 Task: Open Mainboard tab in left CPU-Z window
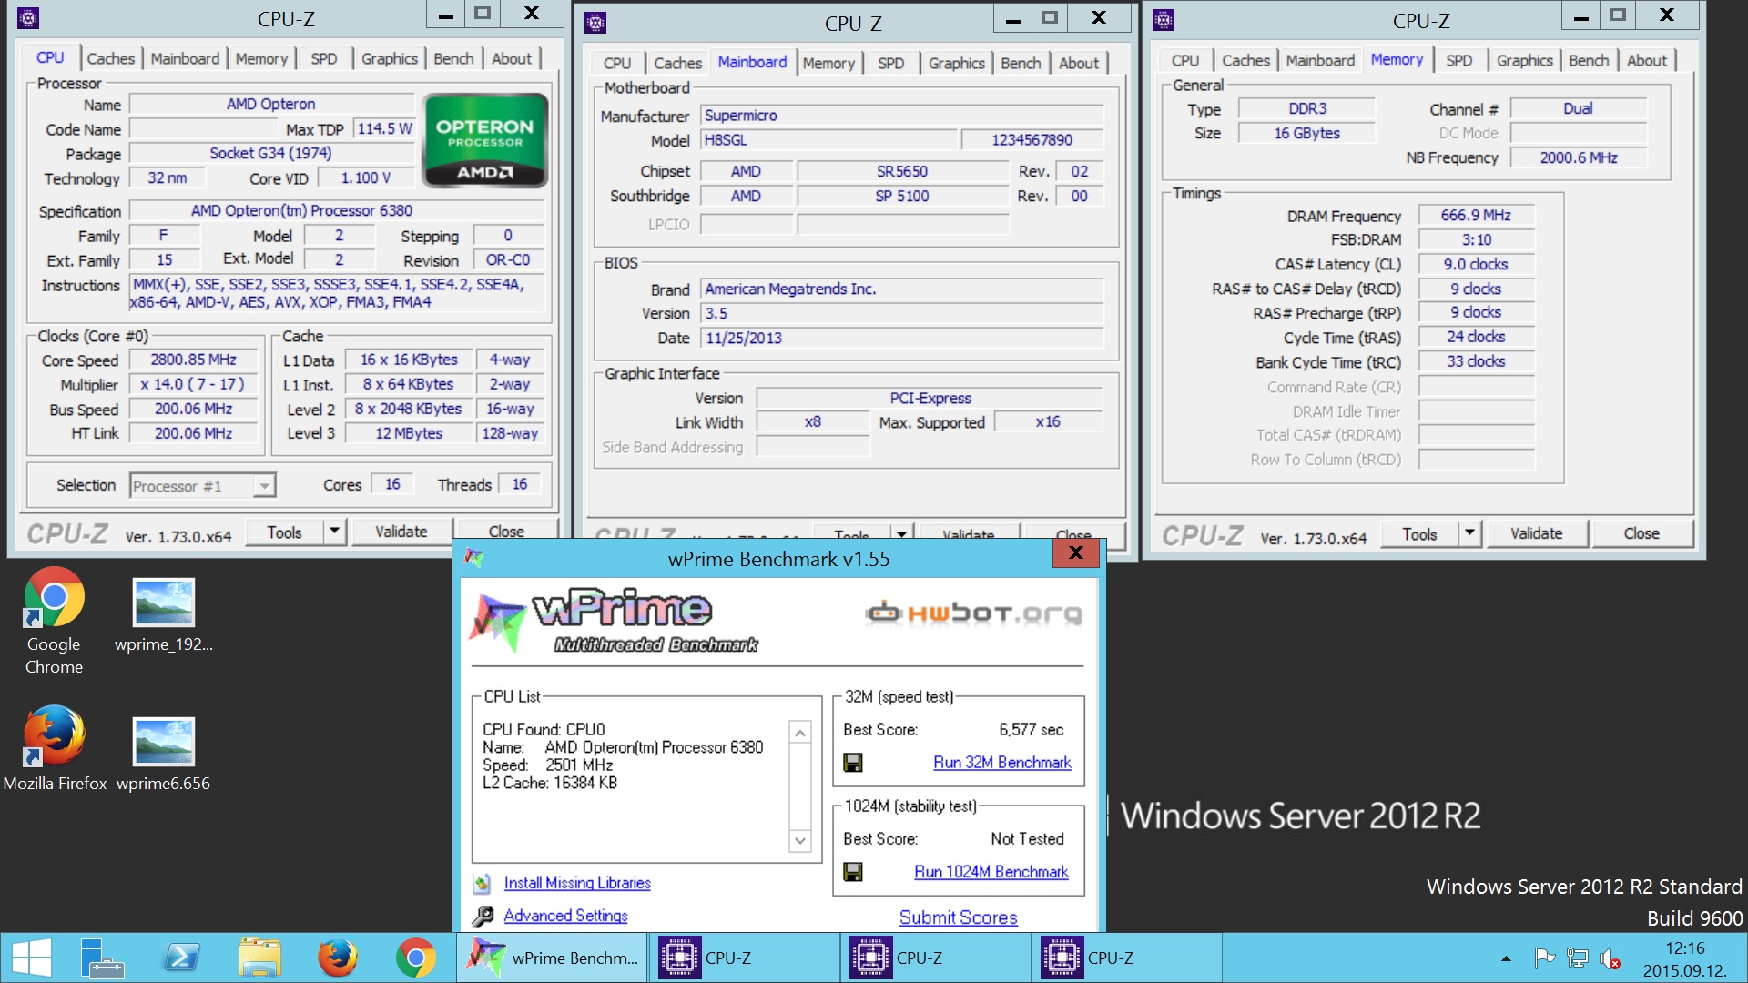pos(185,58)
